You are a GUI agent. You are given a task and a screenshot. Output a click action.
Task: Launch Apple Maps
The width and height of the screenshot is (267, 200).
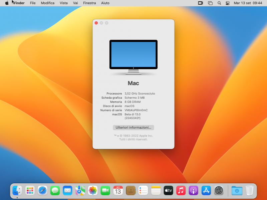80,191
